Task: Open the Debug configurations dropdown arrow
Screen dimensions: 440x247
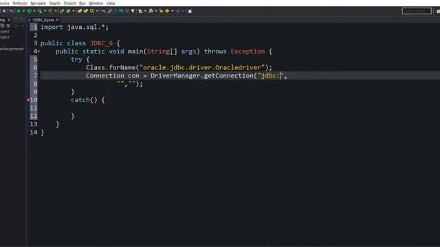Action: click(23, 11)
